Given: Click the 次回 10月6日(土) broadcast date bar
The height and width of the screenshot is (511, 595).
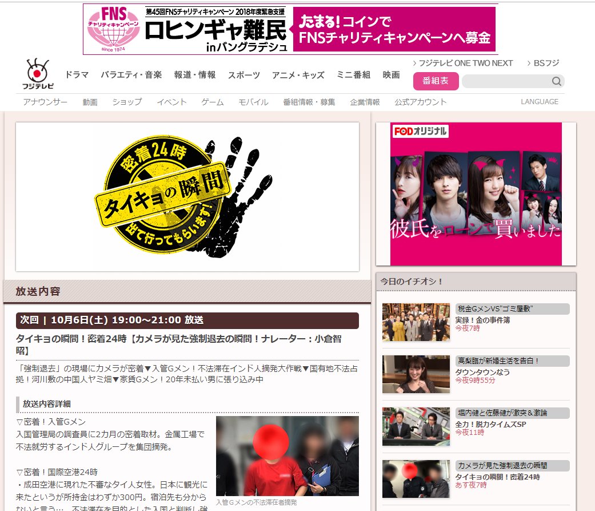Looking at the screenshot, I should pos(187,320).
